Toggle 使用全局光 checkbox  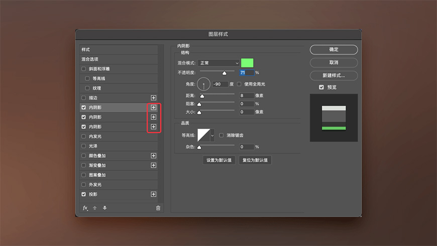coord(239,84)
